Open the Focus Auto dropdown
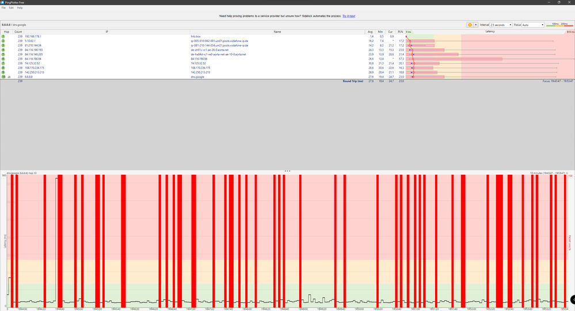 point(533,25)
